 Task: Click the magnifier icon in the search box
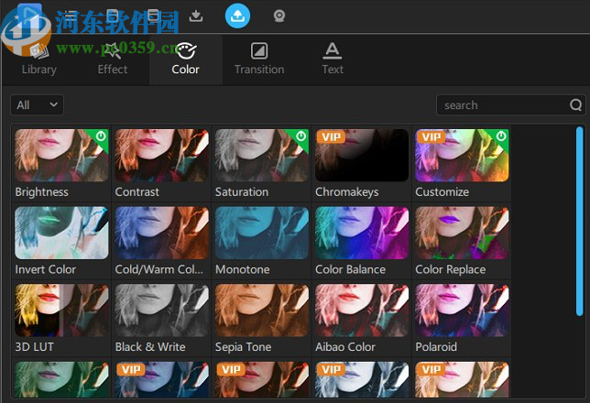point(575,104)
